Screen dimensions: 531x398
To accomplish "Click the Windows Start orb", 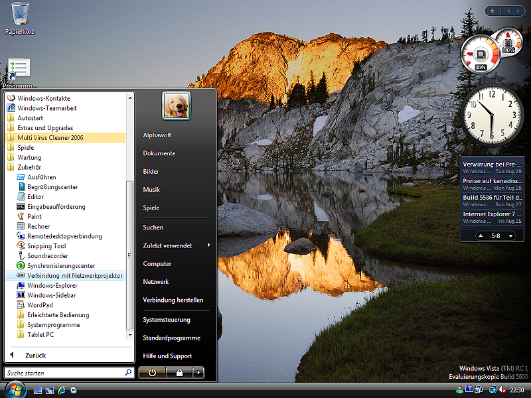I will click(x=15, y=389).
